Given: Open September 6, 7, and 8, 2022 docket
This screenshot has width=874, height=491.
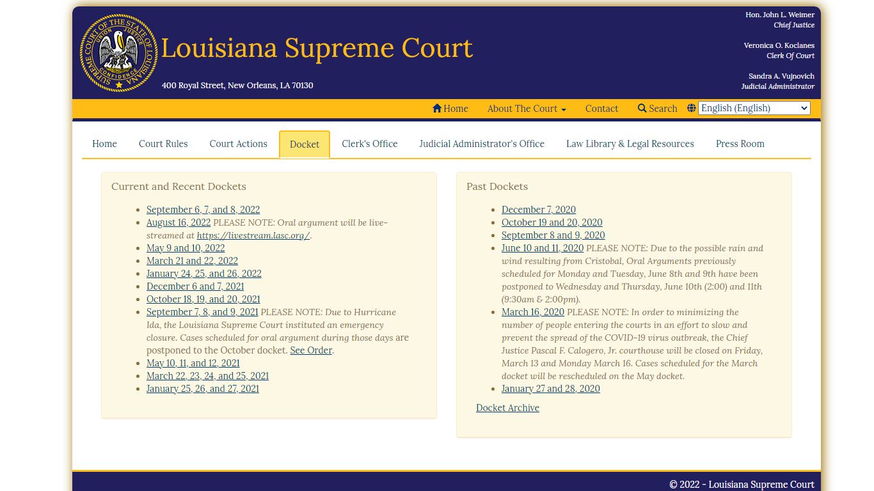Looking at the screenshot, I should coord(203,210).
